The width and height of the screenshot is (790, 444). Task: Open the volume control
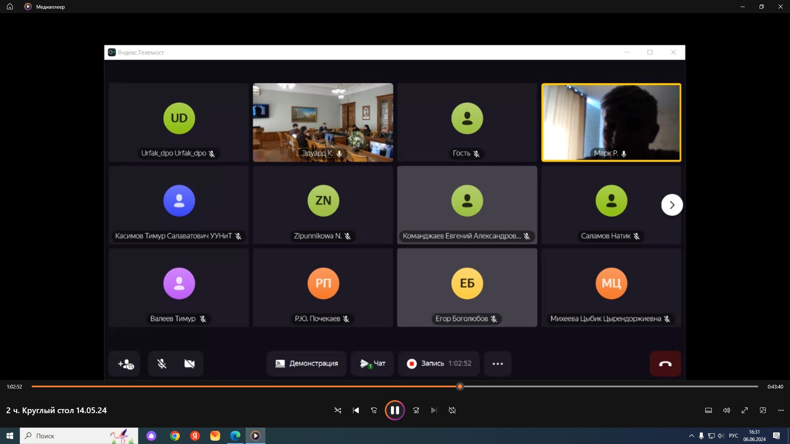727,410
